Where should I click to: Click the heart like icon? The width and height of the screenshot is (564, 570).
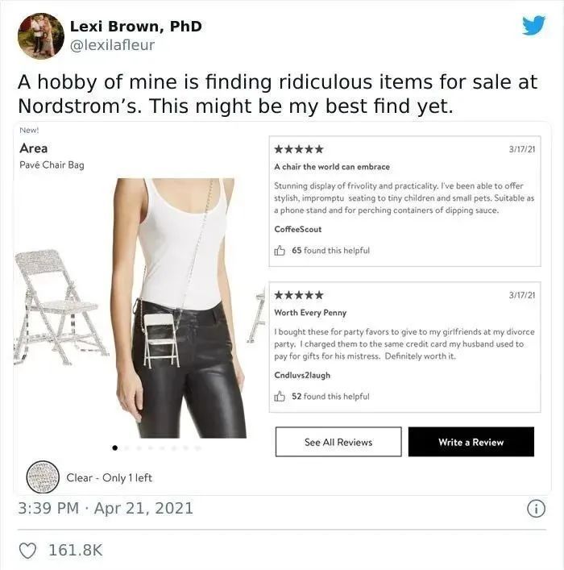tap(27, 551)
